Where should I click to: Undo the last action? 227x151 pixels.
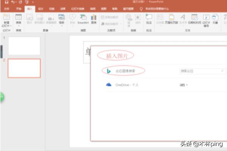point(13,2)
